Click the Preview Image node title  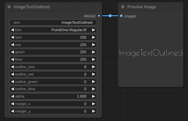(x=141, y=7)
